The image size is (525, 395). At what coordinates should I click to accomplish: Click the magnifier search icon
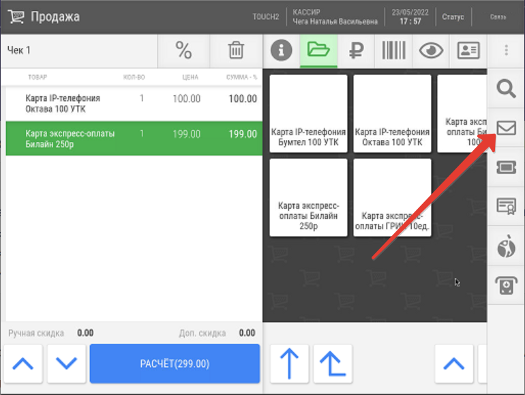506,89
